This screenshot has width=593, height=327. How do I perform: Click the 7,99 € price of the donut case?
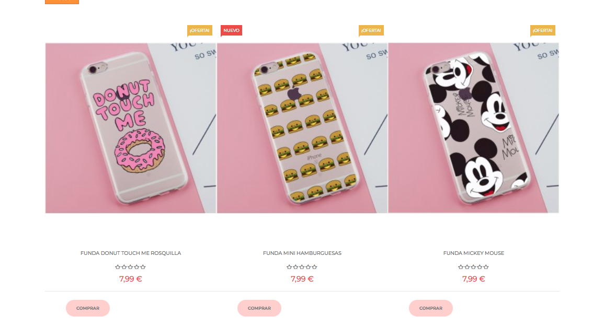point(131,279)
